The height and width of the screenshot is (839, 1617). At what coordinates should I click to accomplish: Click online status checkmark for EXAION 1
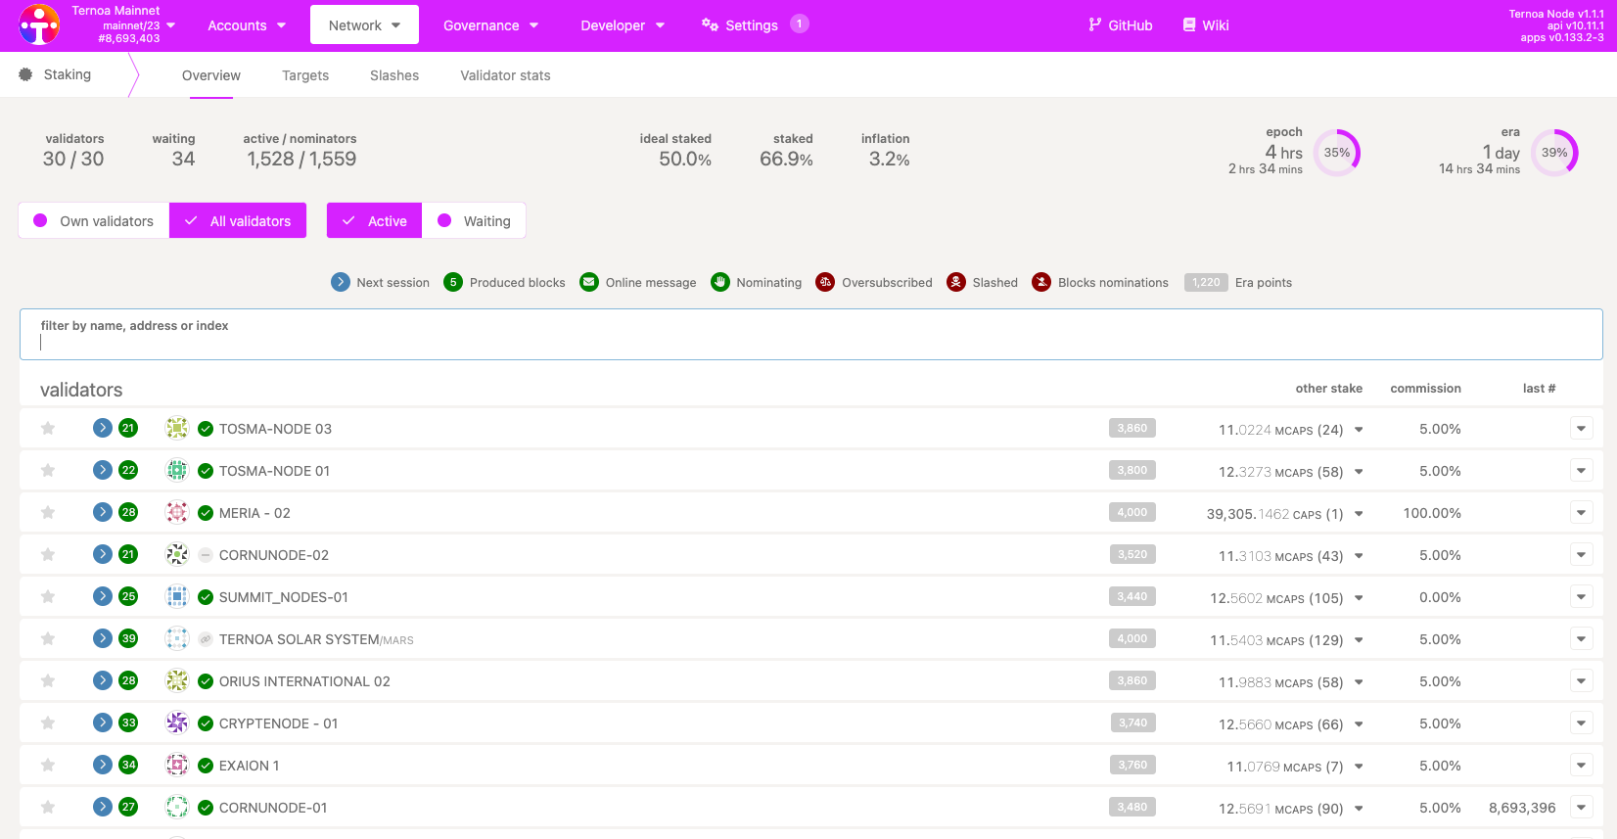pos(206,766)
